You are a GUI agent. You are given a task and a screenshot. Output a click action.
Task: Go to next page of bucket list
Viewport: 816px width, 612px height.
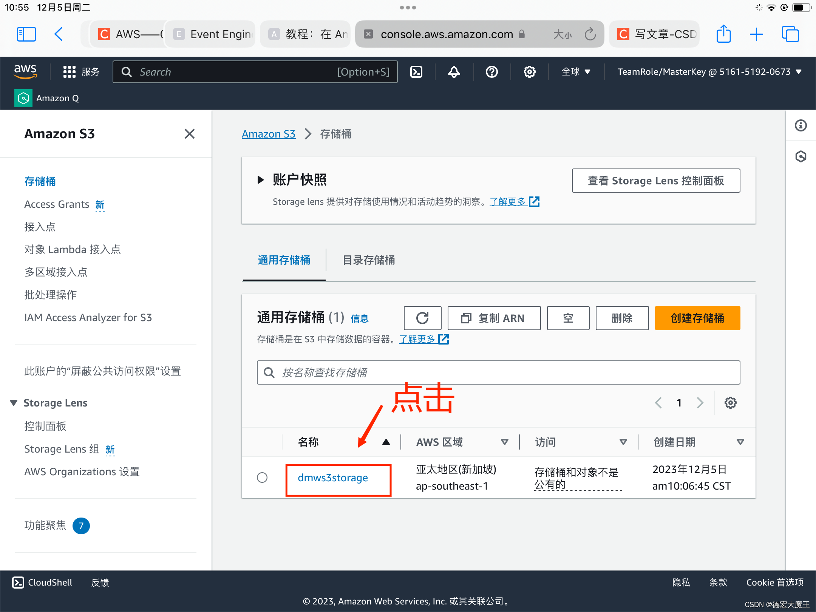coord(700,403)
